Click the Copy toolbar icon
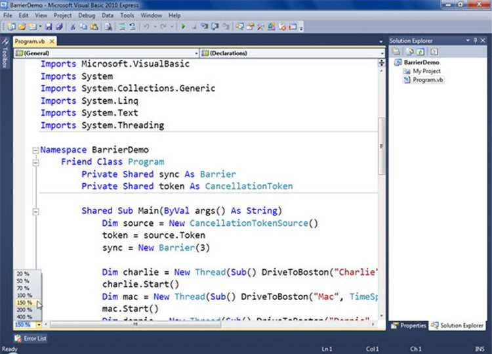 coord(83,27)
